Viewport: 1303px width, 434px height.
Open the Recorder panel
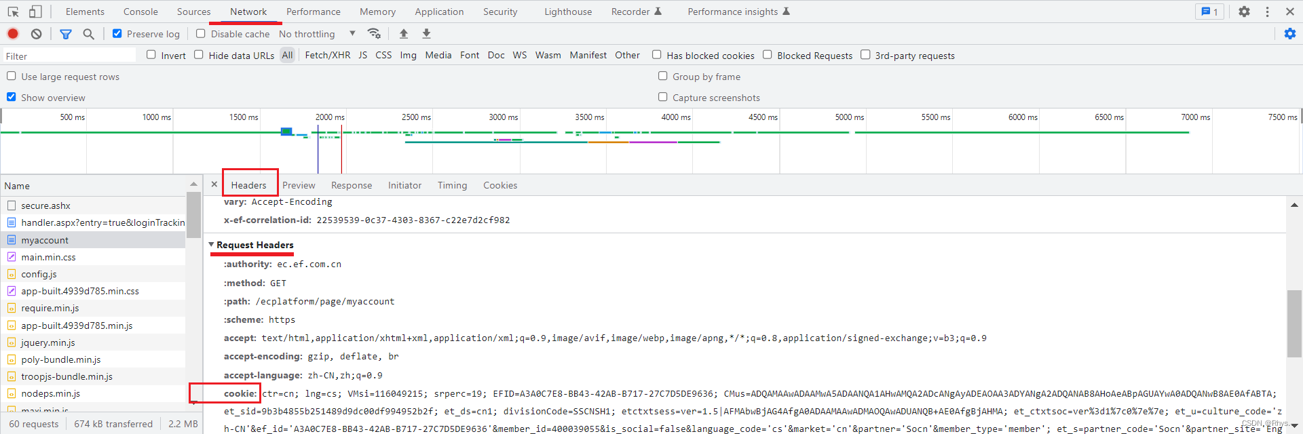pyautogui.click(x=637, y=12)
